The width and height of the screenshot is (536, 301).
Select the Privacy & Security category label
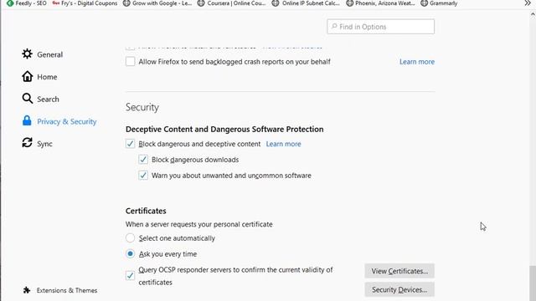pos(67,121)
